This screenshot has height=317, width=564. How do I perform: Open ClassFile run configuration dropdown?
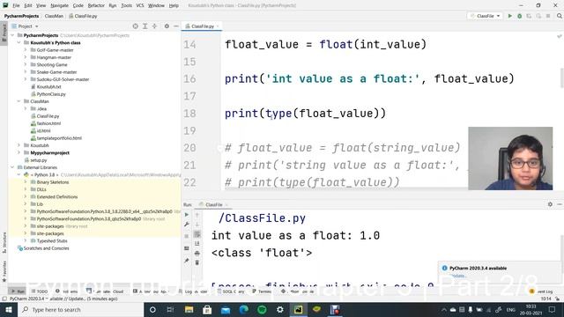(486, 16)
